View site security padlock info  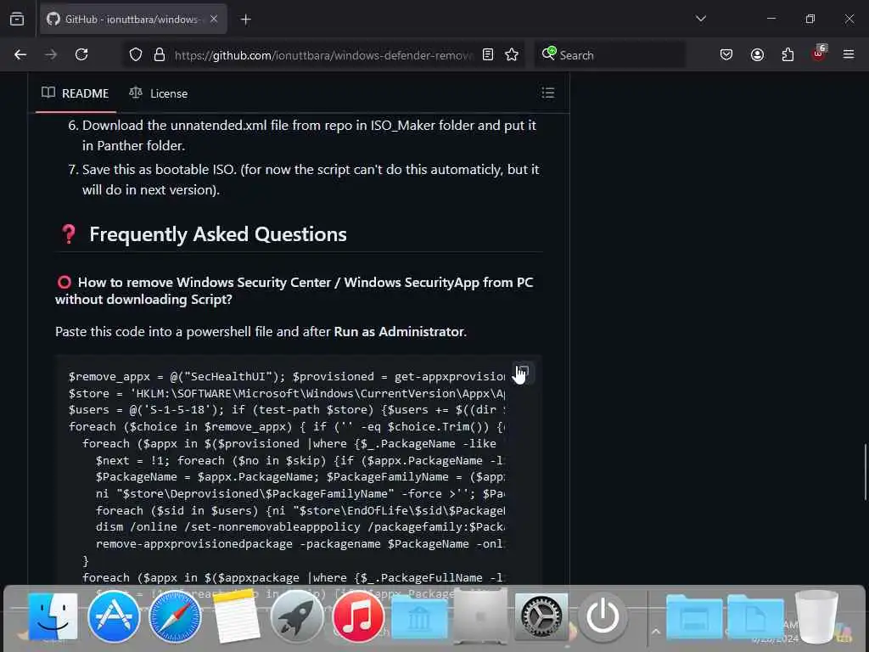(x=160, y=55)
